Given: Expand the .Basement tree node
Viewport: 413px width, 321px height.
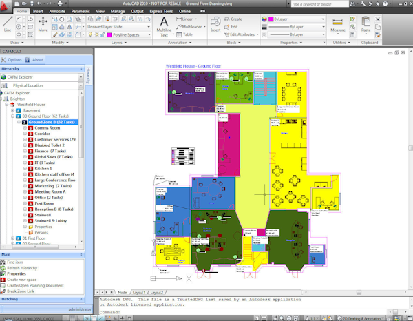Looking at the screenshot, I should 12,110.
